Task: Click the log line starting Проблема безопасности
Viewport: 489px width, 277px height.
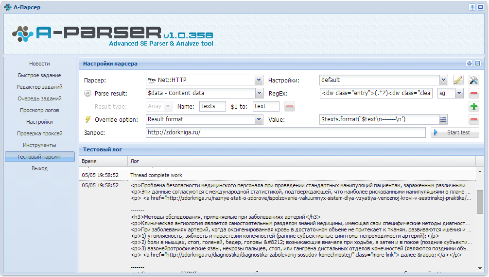Action: (301, 185)
